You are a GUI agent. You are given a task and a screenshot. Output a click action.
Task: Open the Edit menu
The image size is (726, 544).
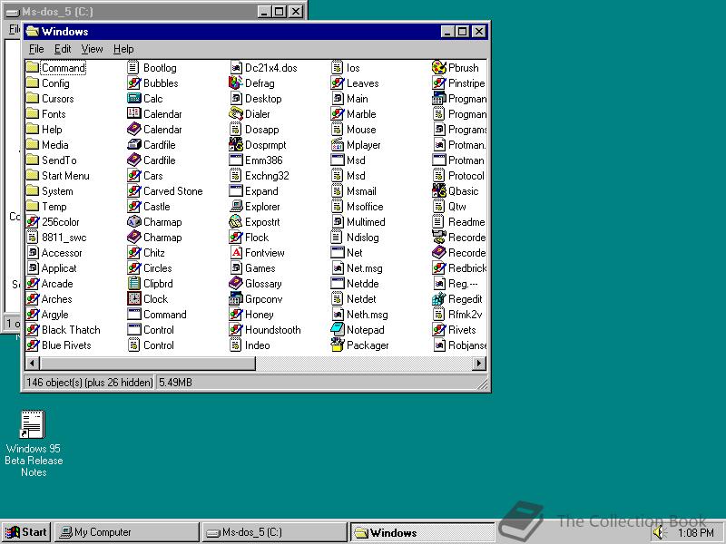[63, 49]
